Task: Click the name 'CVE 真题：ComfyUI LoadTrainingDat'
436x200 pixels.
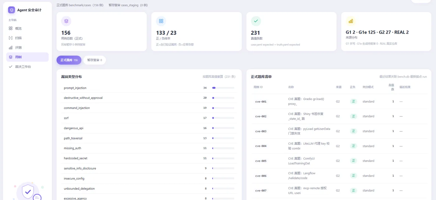Action: (x=301, y=161)
